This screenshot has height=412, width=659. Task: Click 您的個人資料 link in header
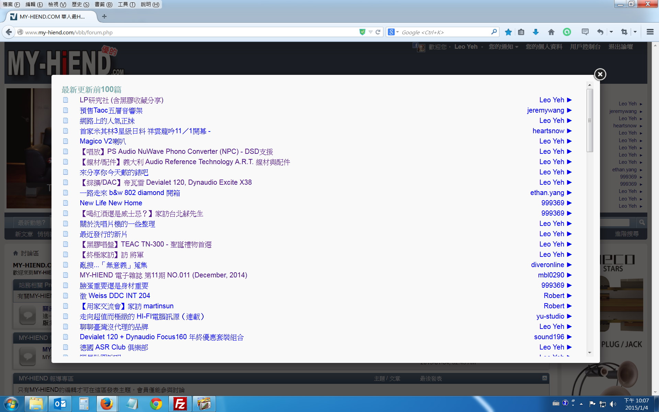point(544,47)
